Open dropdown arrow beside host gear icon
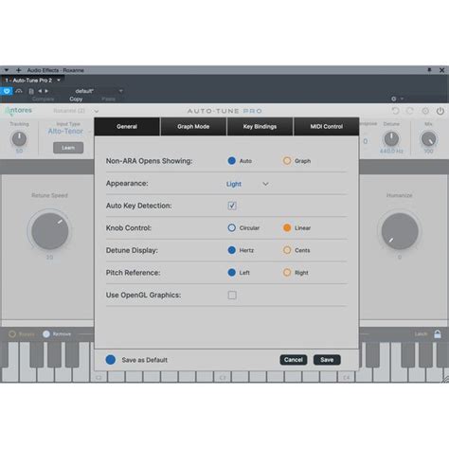 click(x=402, y=99)
